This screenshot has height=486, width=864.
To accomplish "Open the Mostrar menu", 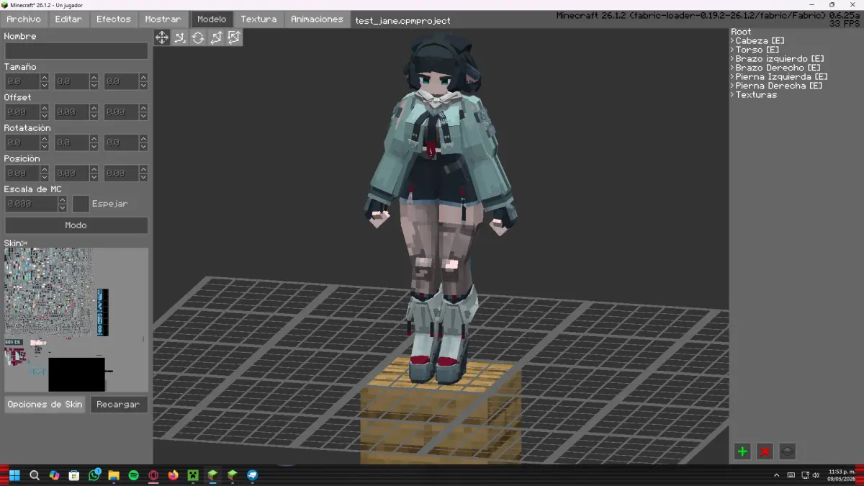I will (x=163, y=19).
